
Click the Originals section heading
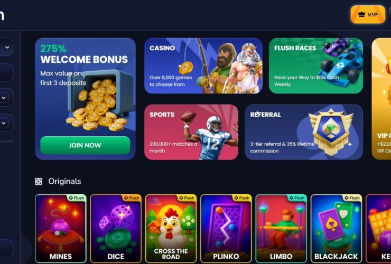[64, 181]
